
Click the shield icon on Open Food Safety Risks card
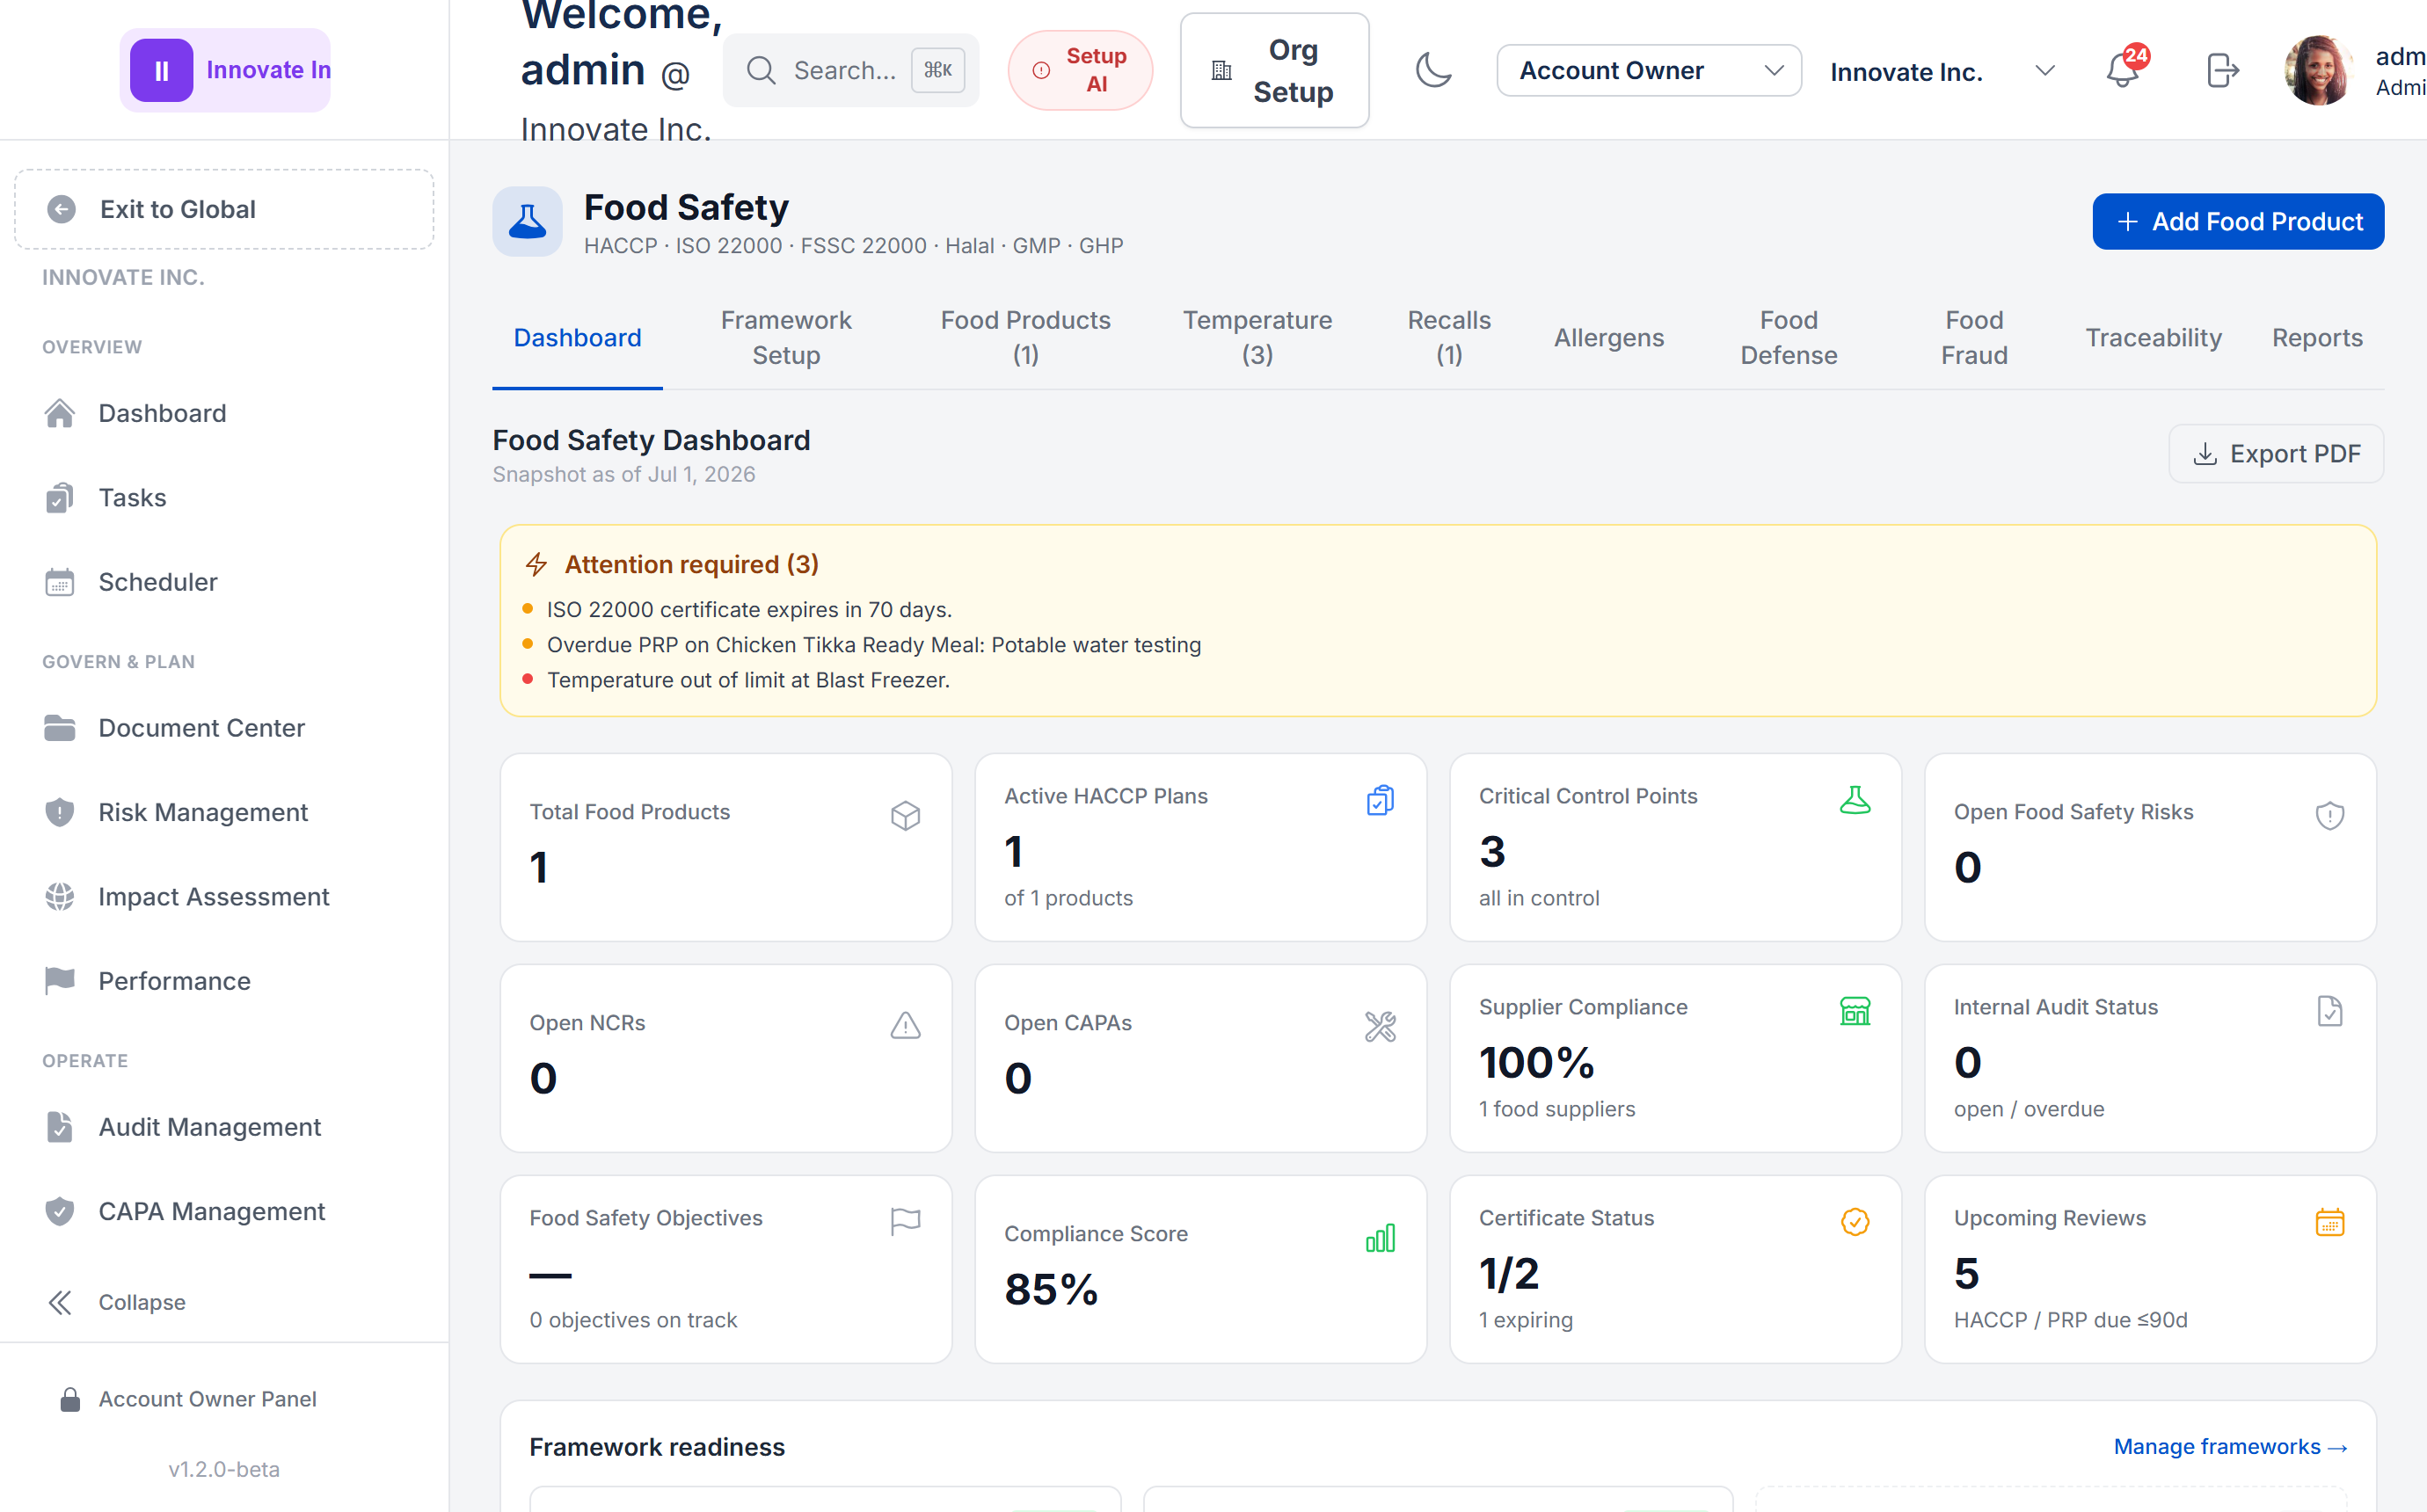coord(2330,816)
